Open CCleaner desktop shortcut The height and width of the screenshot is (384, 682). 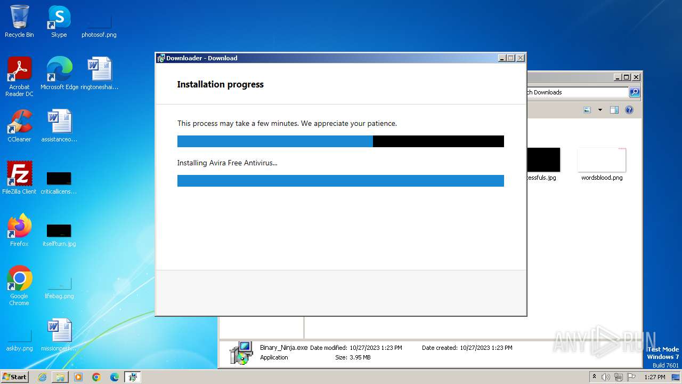[x=19, y=126]
